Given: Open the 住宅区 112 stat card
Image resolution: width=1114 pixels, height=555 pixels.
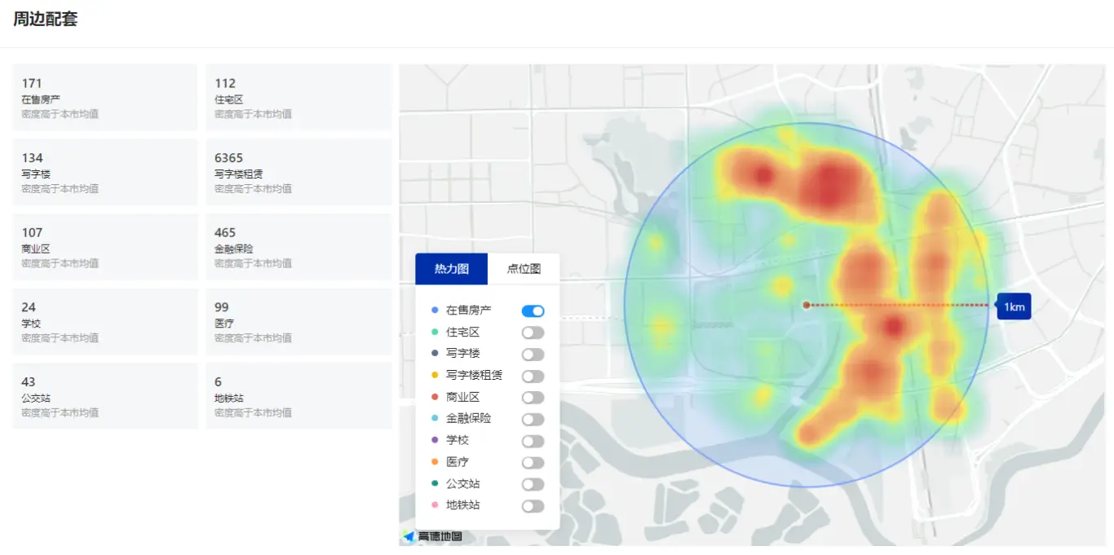Looking at the screenshot, I should 298,97.
